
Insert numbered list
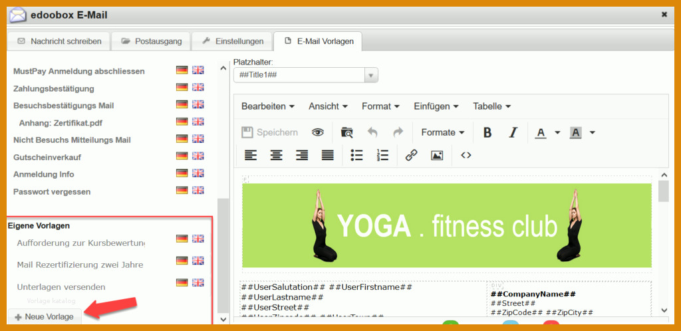pos(382,156)
